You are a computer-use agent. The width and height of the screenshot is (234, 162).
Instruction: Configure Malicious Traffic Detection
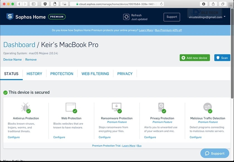coord(196,137)
